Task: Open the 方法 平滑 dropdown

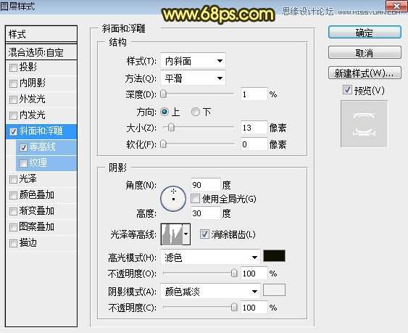Action: coord(193,78)
